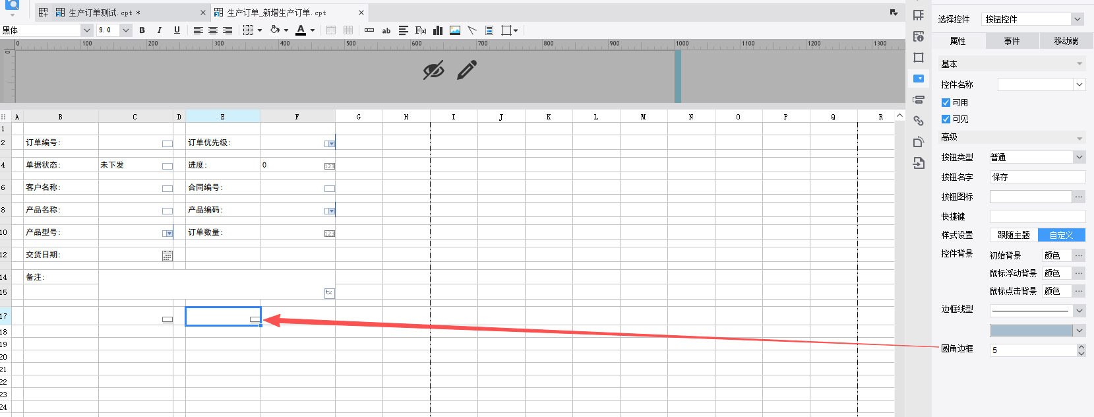Toggle underline formatting in toolbar

tap(177, 30)
